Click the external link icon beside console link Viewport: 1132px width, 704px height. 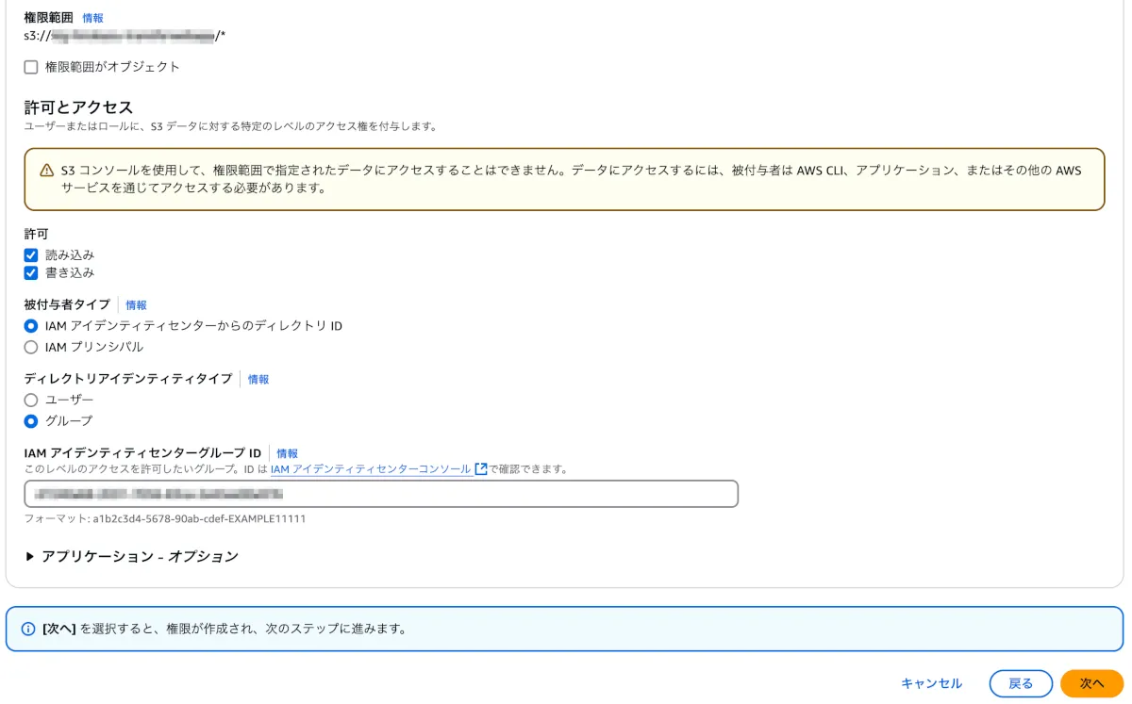pos(481,468)
